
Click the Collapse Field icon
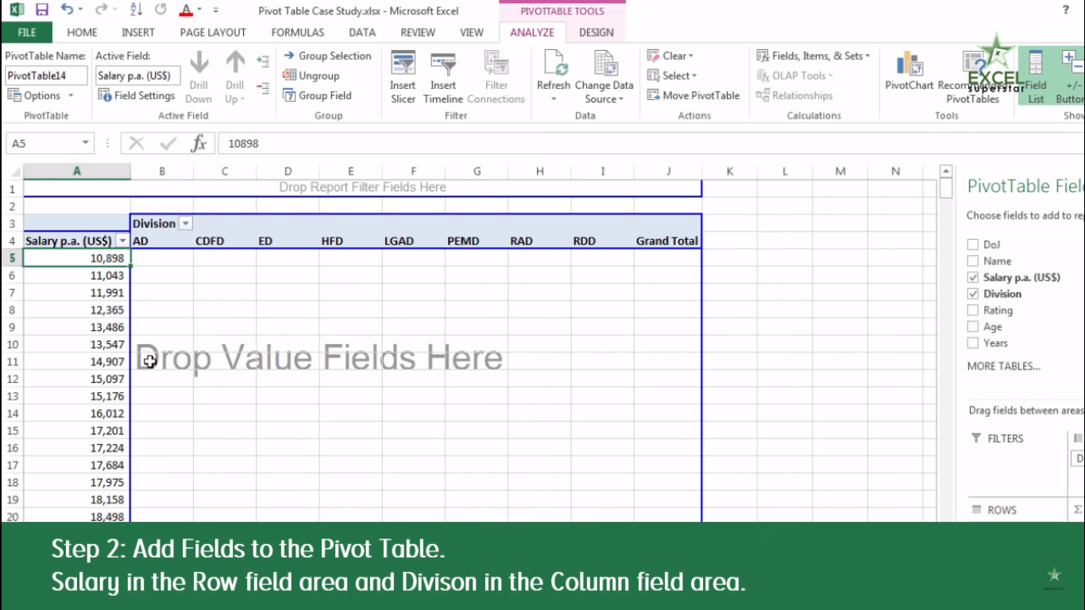[x=263, y=87]
